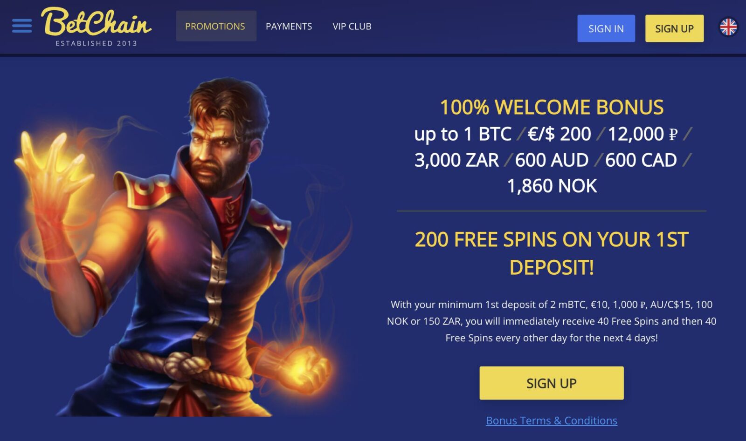Open the Payments page
Viewport: 746px width, 441px height.
(x=289, y=27)
